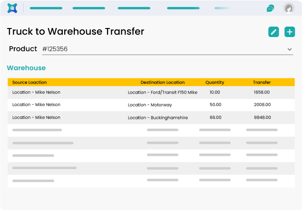Viewport: 302px width, 210px height.
Task: Select source cell in the Buckinghamshire row
Action: tap(36, 117)
